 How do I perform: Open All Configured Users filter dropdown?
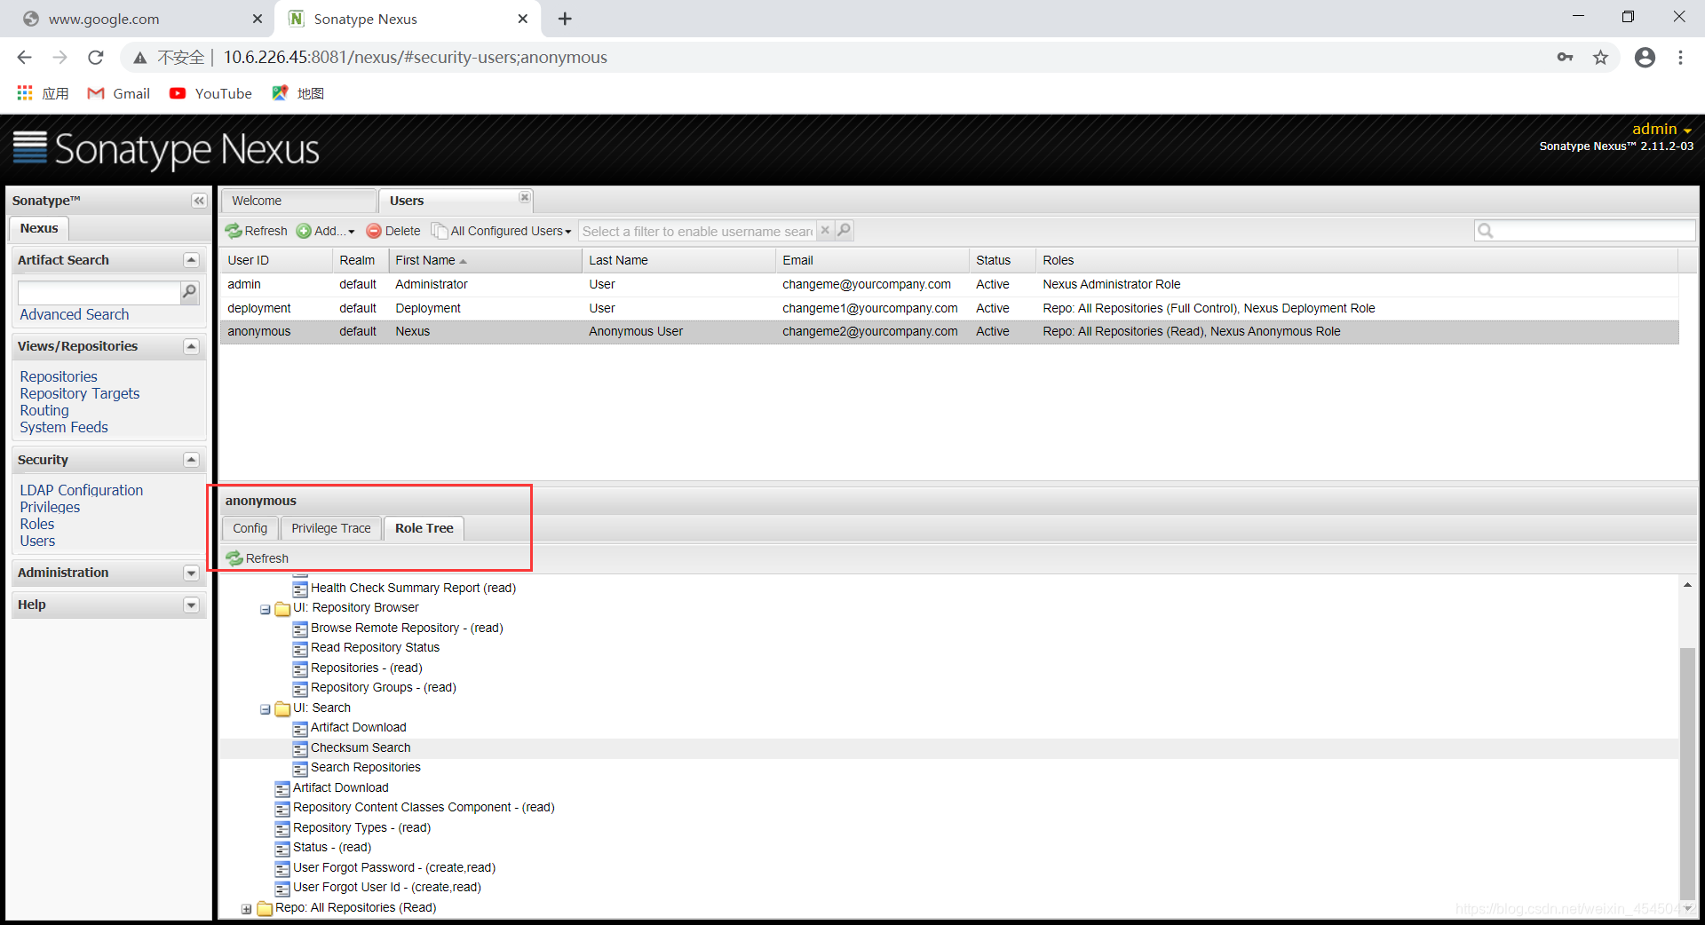coord(502,231)
